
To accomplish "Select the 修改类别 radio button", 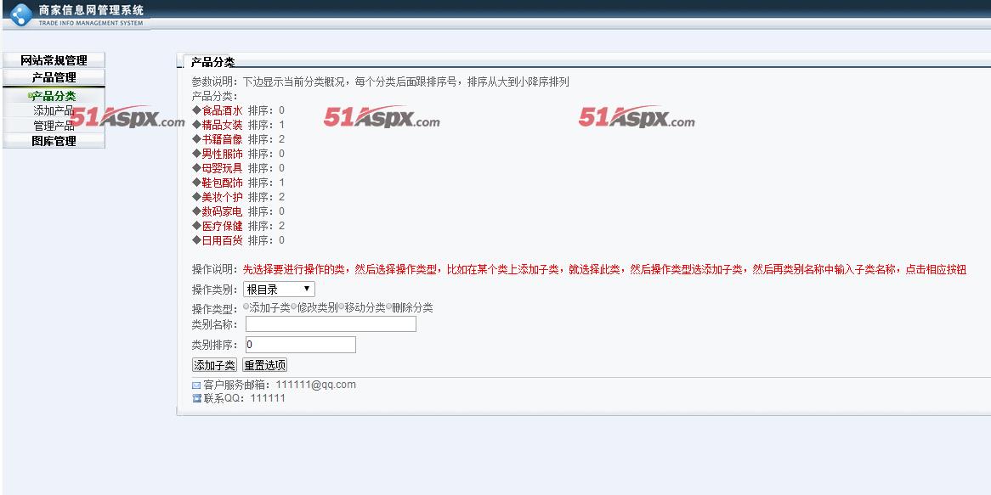I will pos(294,307).
